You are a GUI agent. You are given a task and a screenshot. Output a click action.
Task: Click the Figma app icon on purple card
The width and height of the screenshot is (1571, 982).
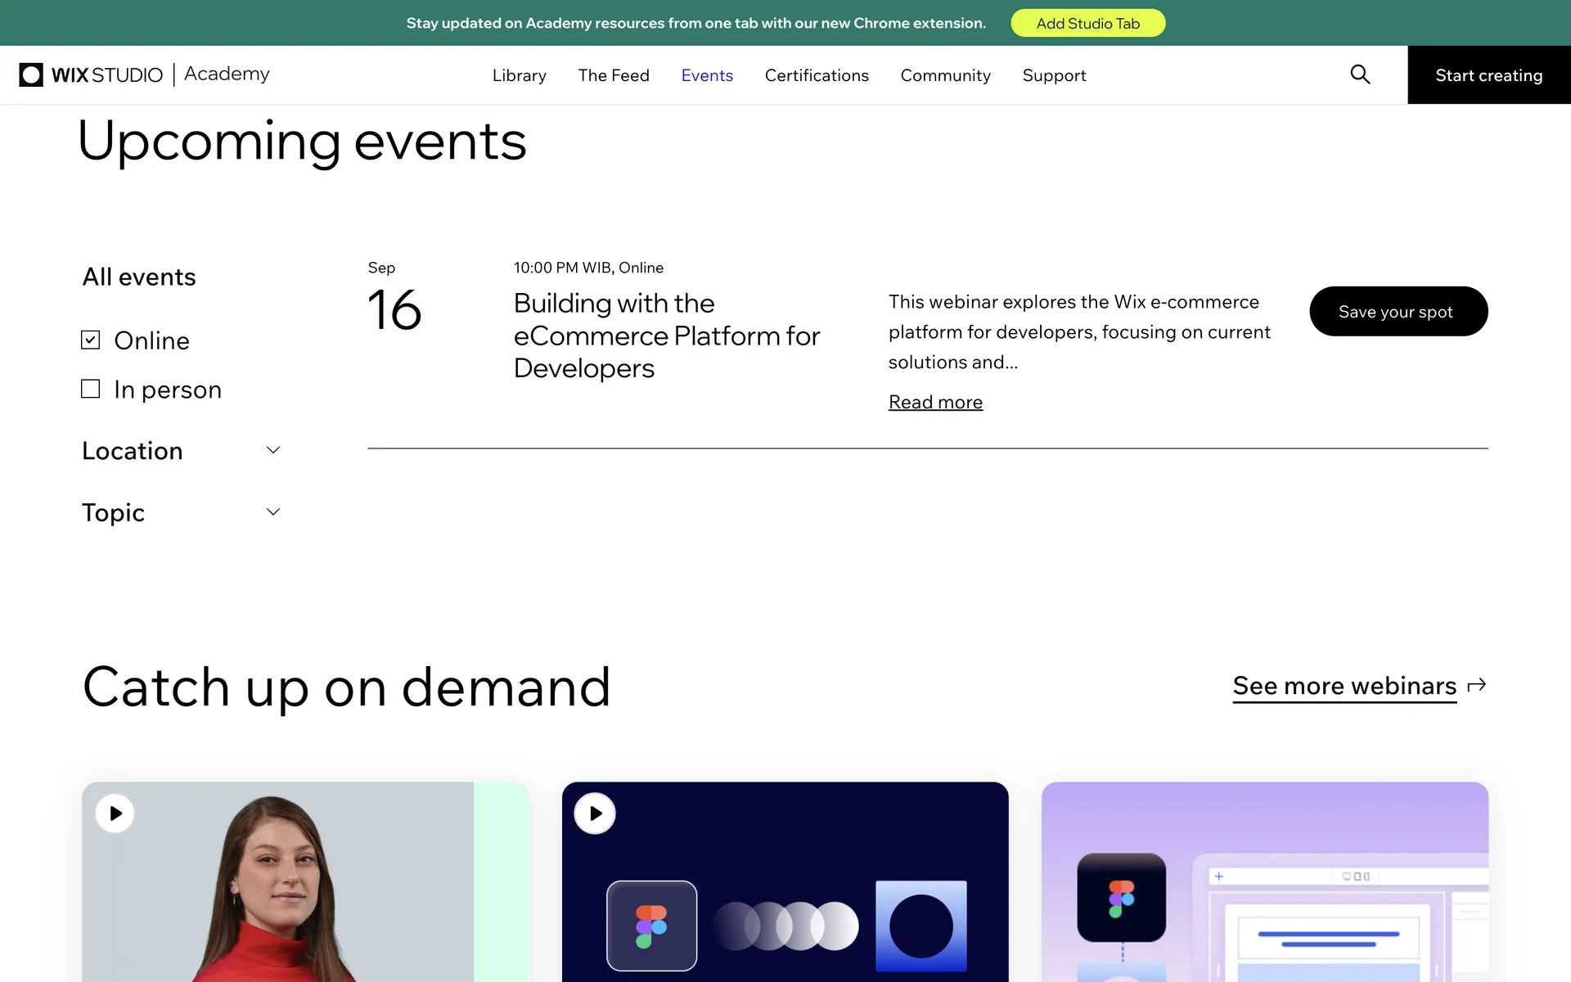pyautogui.click(x=1121, y=898)
